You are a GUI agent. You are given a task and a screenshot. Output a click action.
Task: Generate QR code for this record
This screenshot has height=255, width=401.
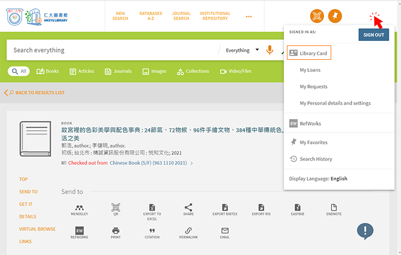[x=116, y=209]
